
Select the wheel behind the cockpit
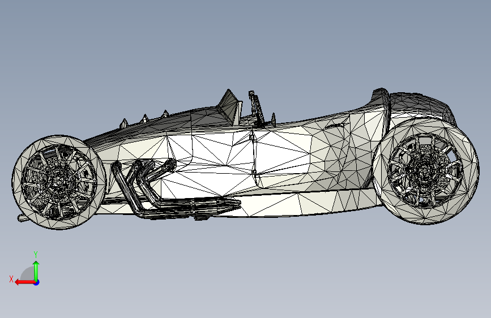tap(426, 171)
